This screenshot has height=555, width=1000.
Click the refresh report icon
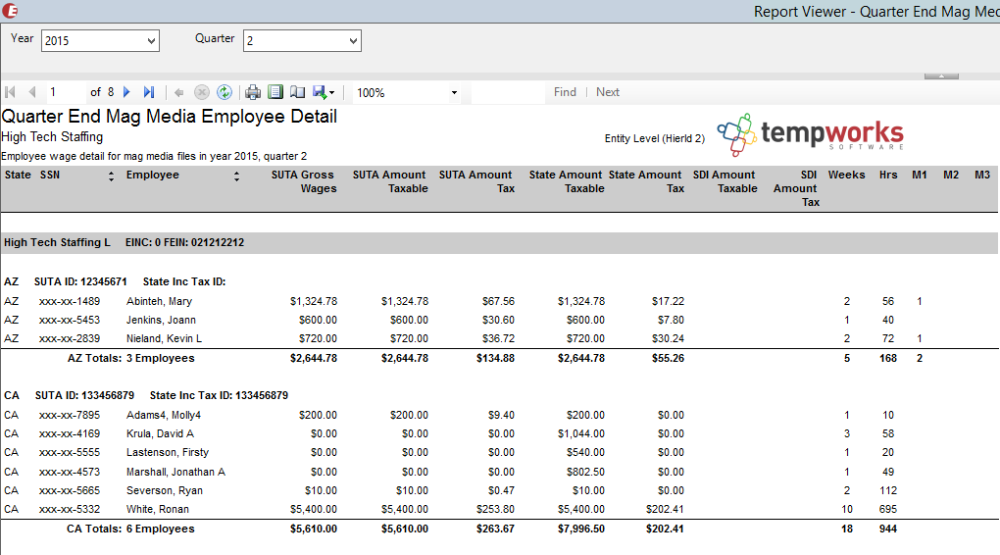tap(225, 92)
